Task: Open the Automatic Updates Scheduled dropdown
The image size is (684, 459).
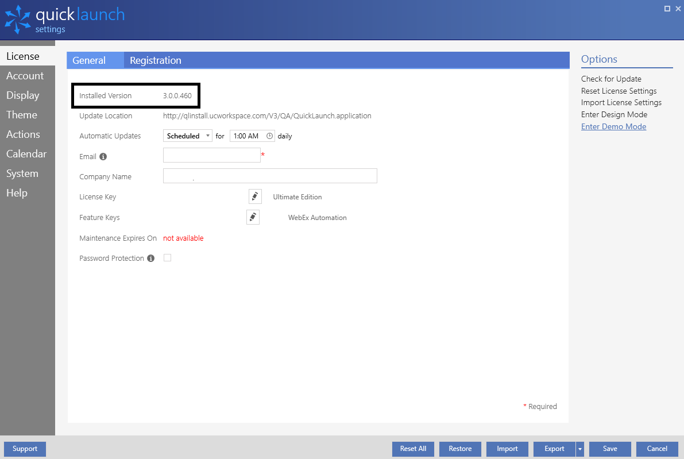Action: click(x=187, y=136)
